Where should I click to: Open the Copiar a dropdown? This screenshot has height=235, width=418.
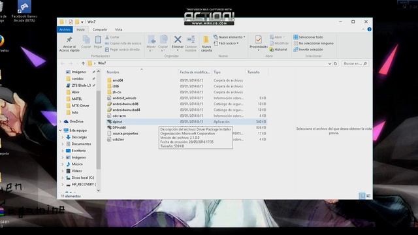163,44
